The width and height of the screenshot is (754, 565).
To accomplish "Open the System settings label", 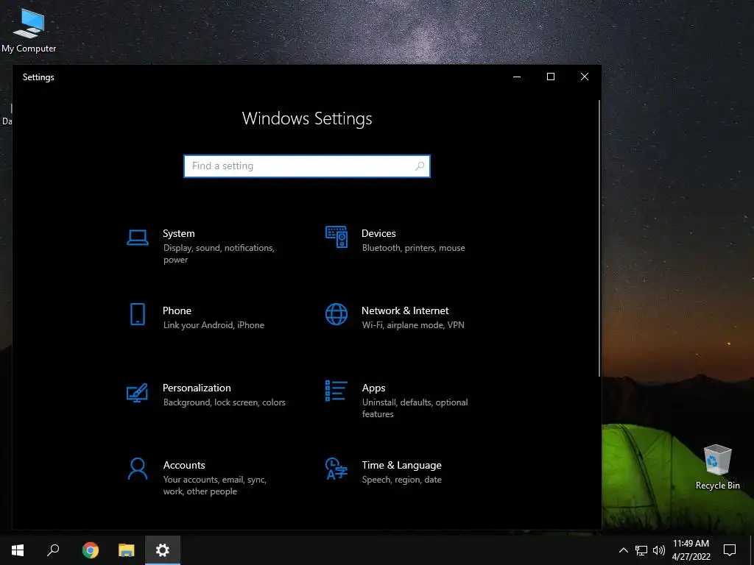I will [x=178, y=233].
